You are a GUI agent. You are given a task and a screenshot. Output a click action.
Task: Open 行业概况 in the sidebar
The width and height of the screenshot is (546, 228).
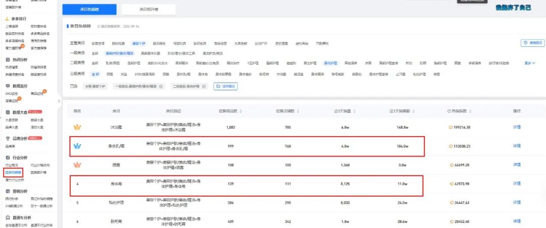coord(12,165)
